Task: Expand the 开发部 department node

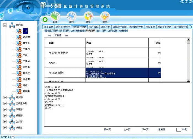Action: click(x=5, y=97)
